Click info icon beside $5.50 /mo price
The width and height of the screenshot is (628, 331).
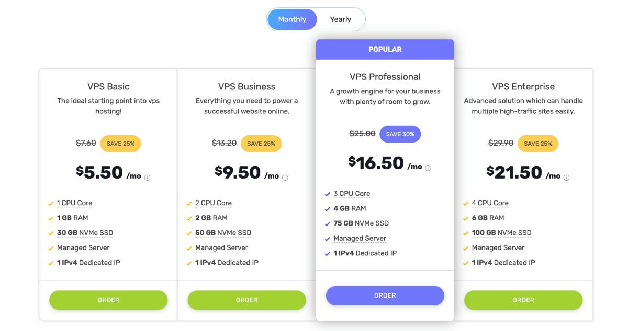coord(147,178)
